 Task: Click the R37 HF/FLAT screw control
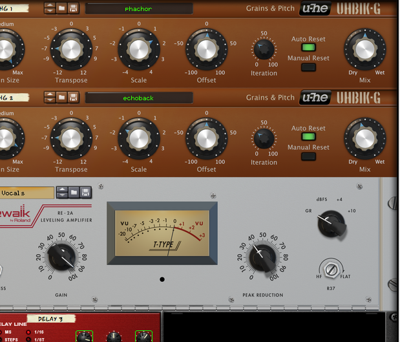(x=331, y=269)
